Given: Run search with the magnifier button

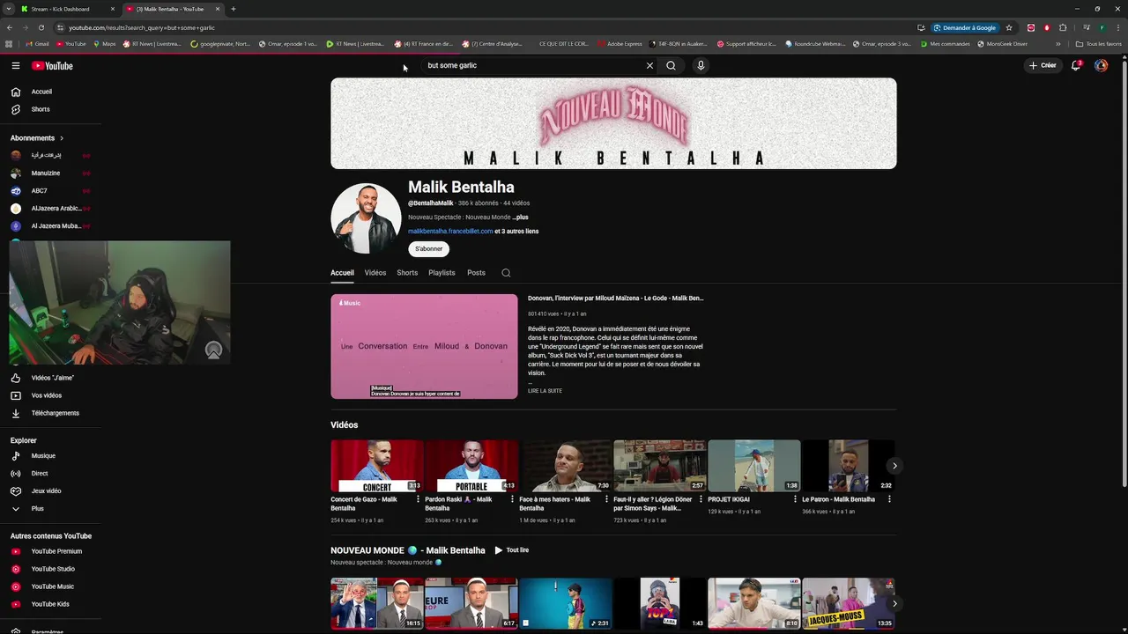Looking at the screenshot, I should coord(671,65).
